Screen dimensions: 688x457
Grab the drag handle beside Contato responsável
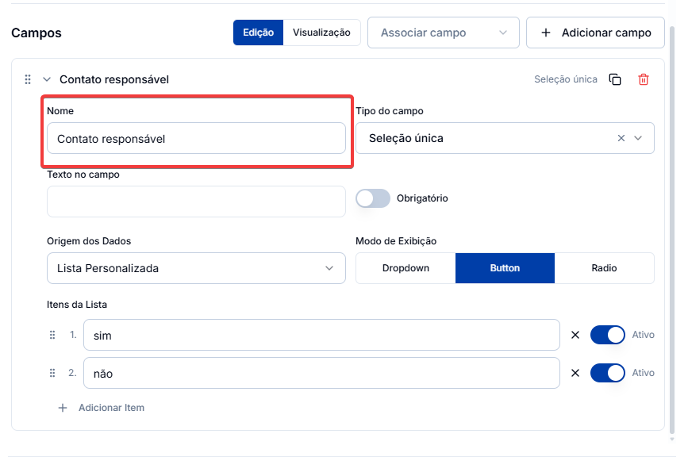[x=28, y=79]
